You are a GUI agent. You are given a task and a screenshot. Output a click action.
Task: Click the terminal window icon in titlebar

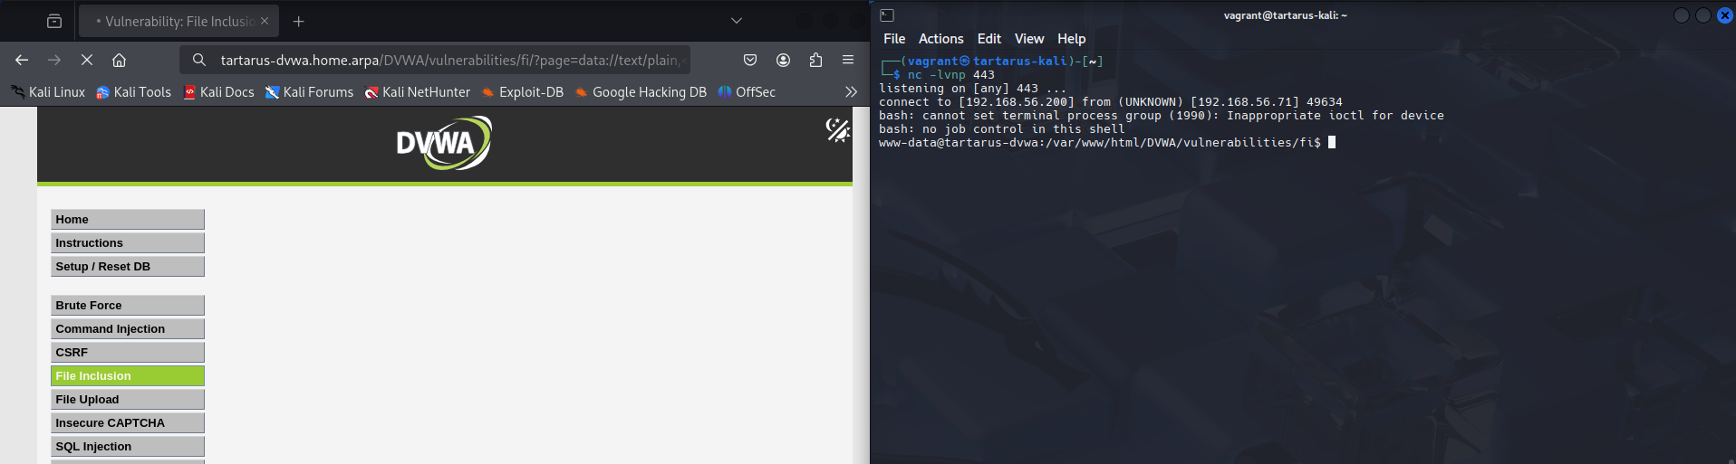click(887, 15)
